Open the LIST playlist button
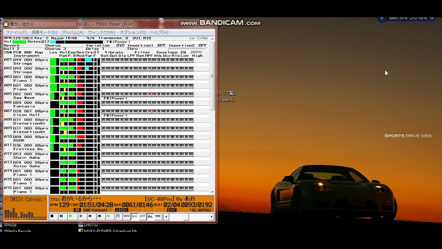The image size is (442, 249). pyautogui.click(x=142, y=216)
